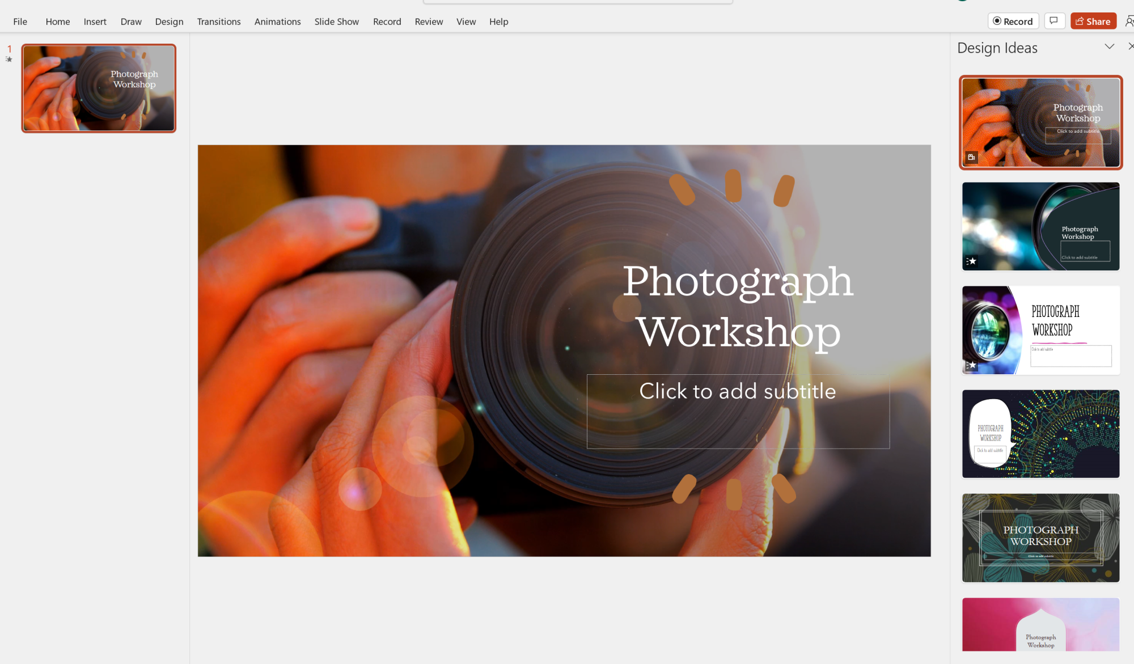Apply the dotted circuit-pattern design idea
The width and height of the screenshot is (1134, 664).
coord(1040,434)
